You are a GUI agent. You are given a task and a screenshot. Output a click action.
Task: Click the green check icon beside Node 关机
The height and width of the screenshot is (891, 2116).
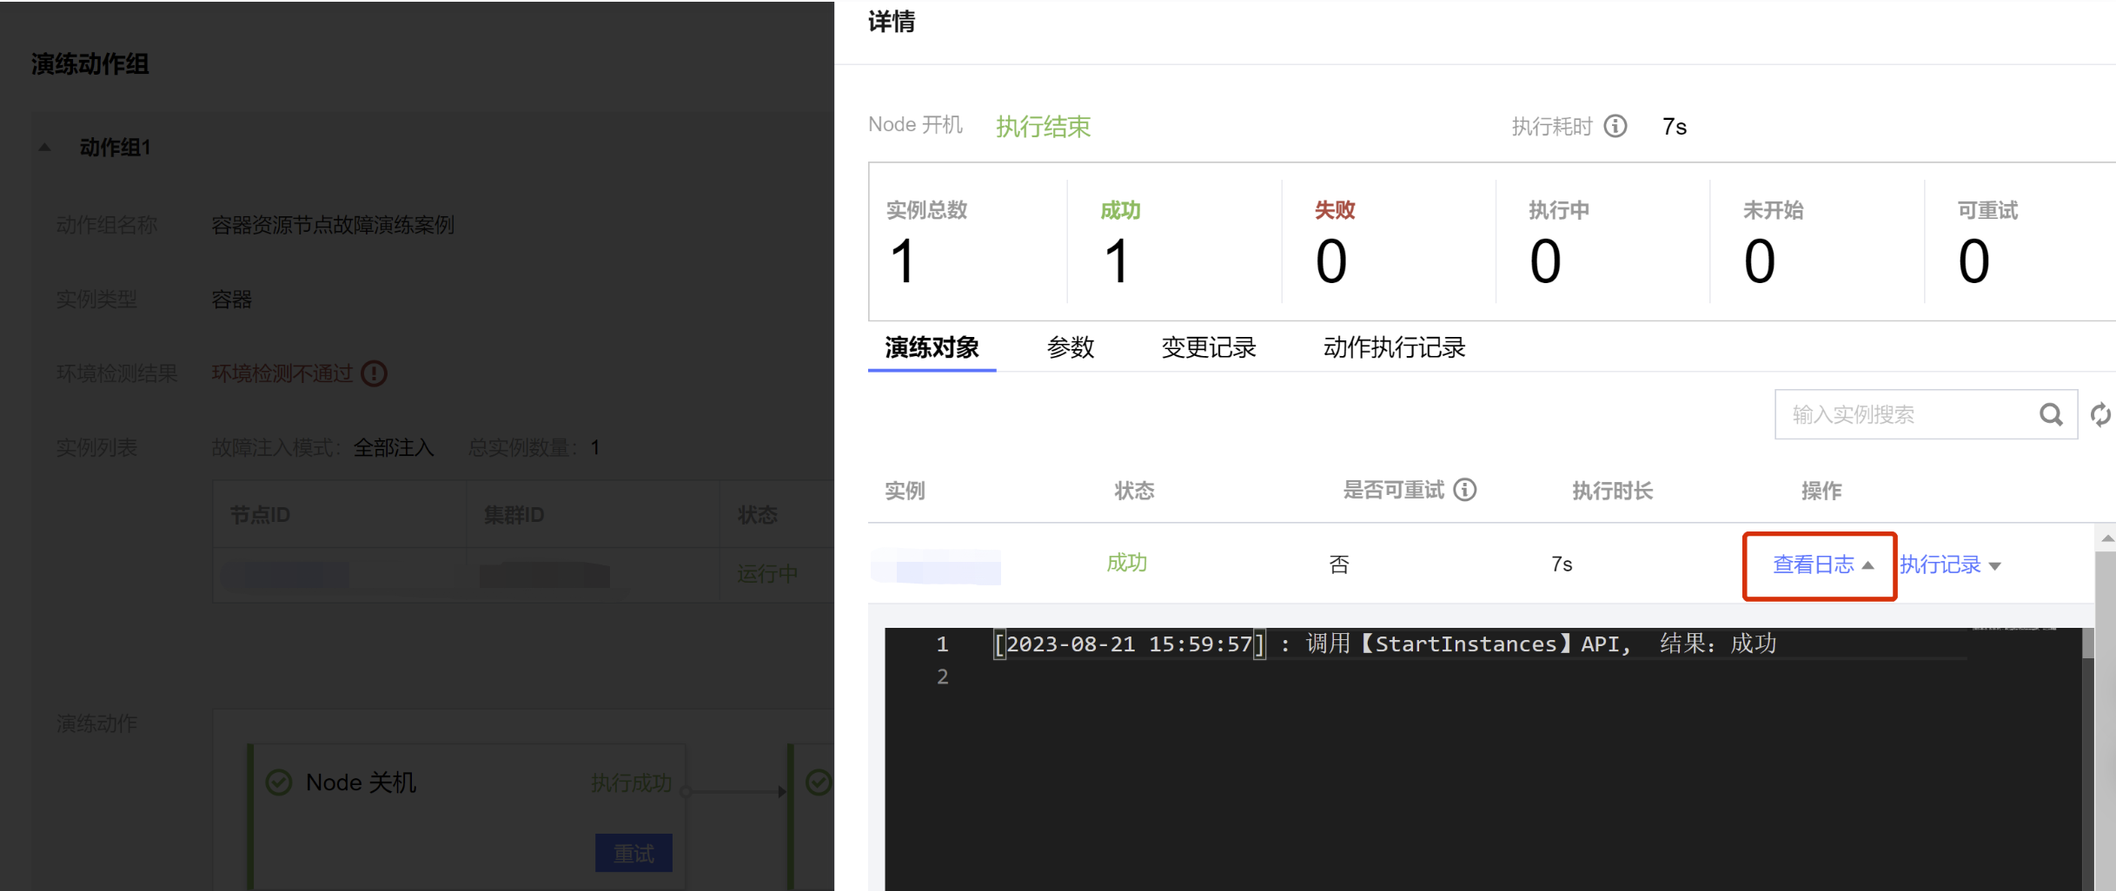click(278, 782)
